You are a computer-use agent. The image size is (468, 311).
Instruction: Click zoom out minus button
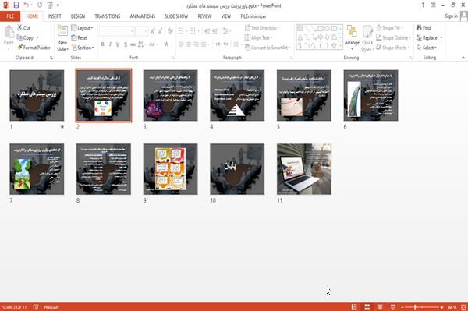click(402, 307)
